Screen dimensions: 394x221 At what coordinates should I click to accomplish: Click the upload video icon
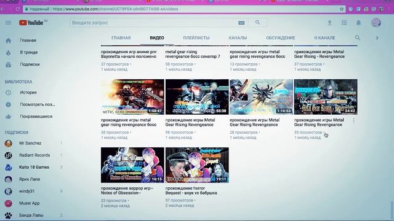click(329, 23)
